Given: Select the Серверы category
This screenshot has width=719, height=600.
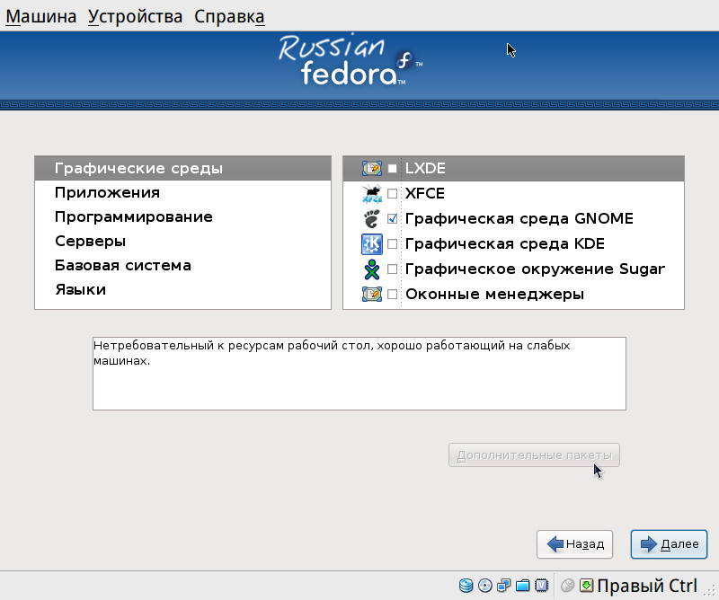Looking at the screenshot, I should (x=183, y=241).
